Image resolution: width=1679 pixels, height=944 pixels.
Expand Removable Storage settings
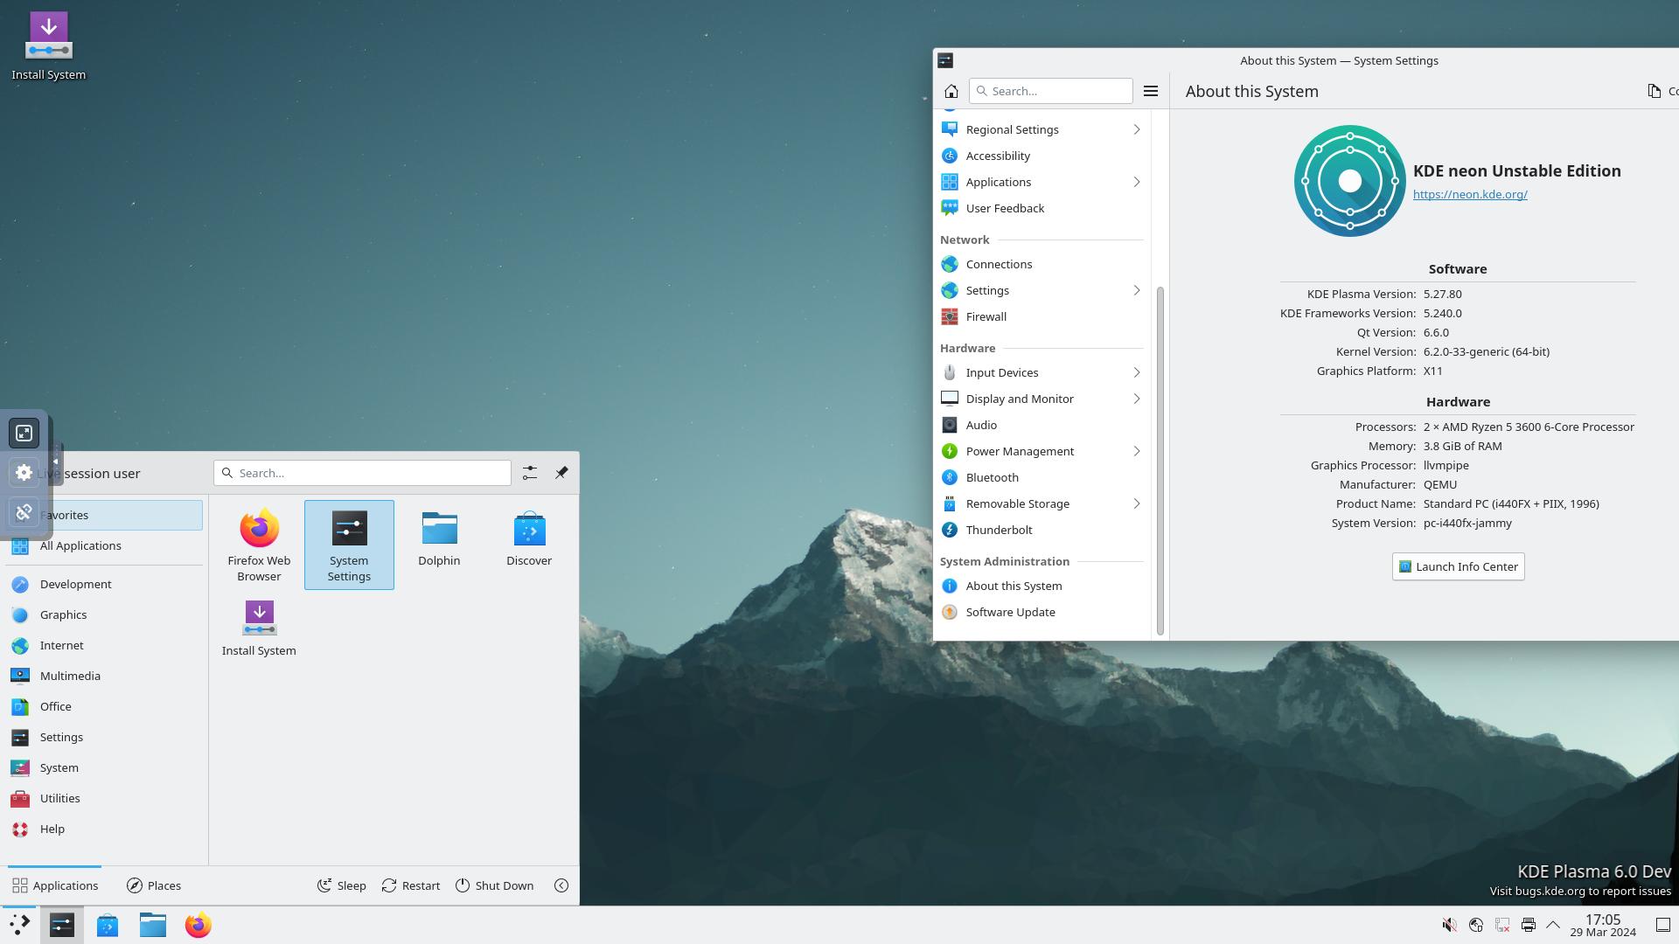pyautogui.click(x=1042, y=503)
